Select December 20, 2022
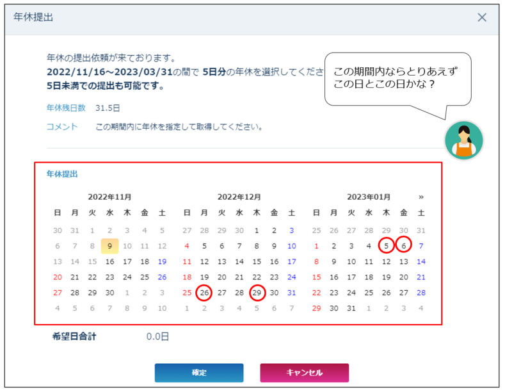Viewport: 505px width, 392px height. 222,277
